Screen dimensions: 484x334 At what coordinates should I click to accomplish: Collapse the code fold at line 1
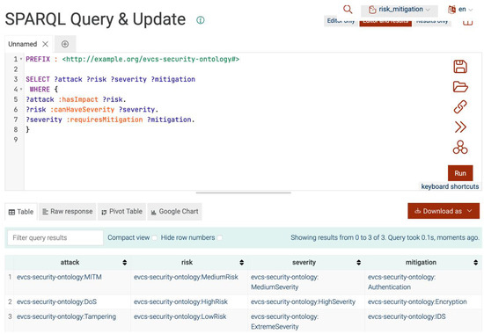(x=21, y=59)
